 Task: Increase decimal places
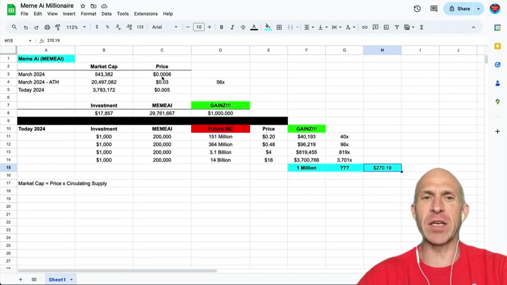point(129,27)
